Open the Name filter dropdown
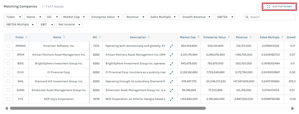Image resolution: width=299 pixels, height=114 pixels. tap(34, 17)
